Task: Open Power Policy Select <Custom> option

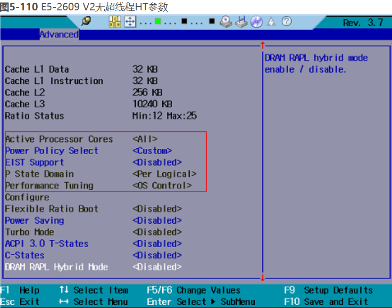Action: [152, 151]
